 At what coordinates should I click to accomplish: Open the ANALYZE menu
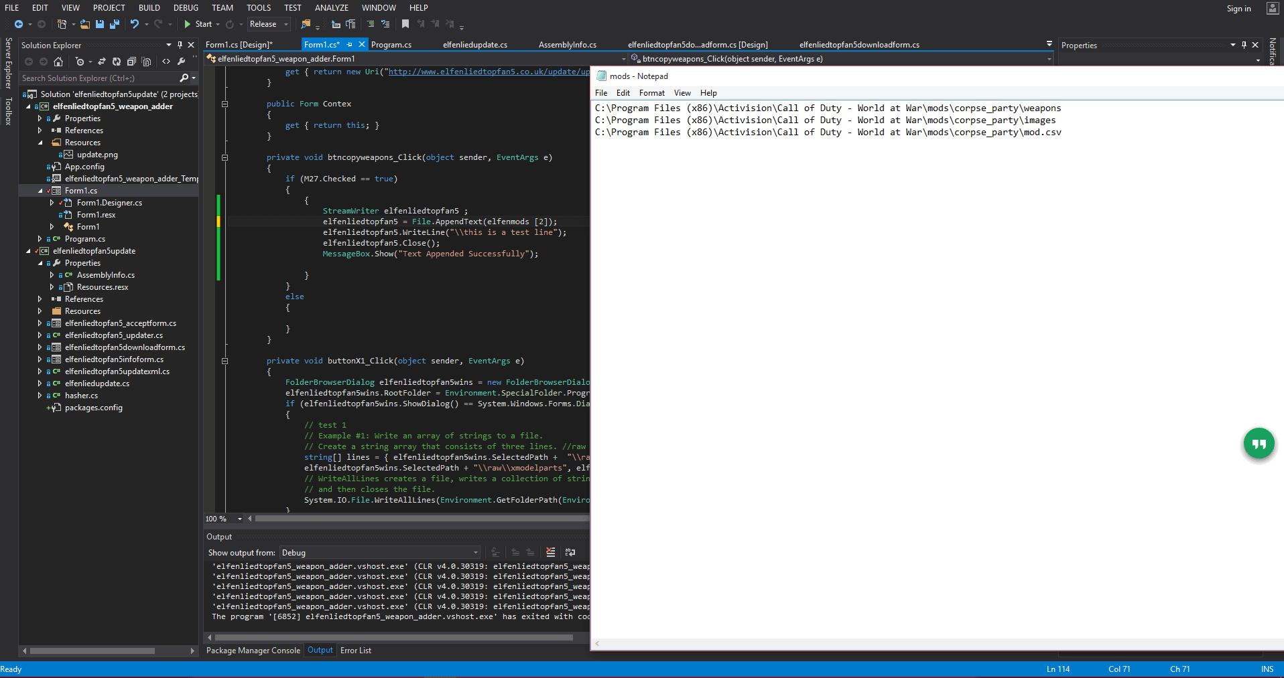tap(332, 8)
